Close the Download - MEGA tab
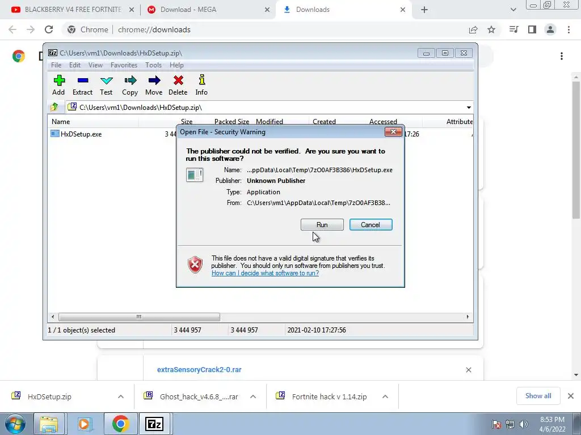This screenshot has width=581, height=435. point(267,10)
